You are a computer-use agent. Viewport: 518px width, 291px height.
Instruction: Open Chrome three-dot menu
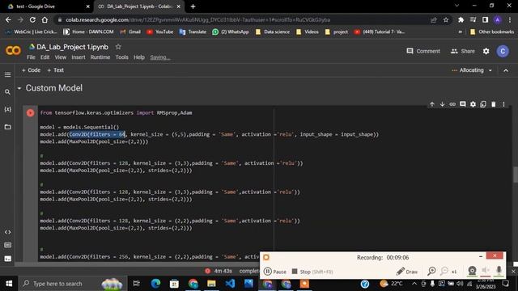(x=510, y=19)
